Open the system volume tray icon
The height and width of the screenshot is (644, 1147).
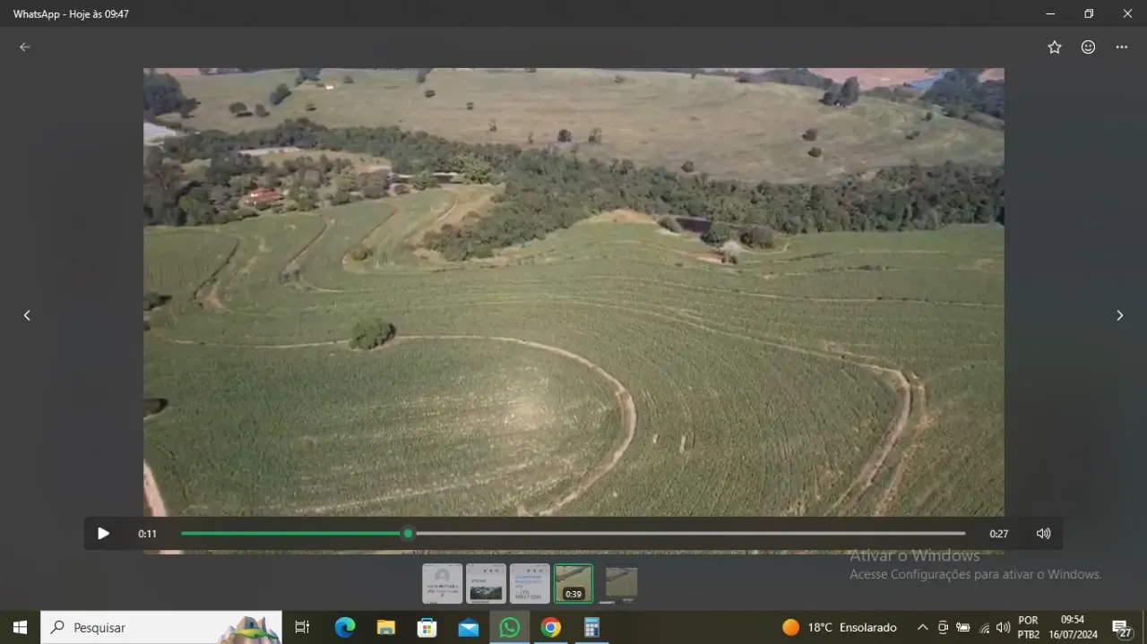pyautogui.click(x=1003, y=628)
